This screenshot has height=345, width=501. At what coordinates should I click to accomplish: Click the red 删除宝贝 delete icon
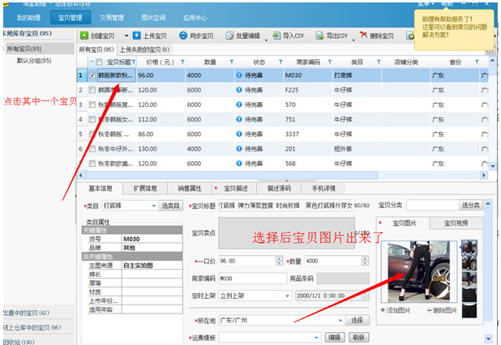363,35
